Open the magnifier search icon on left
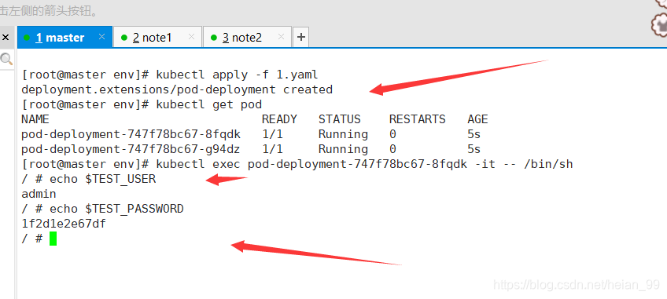Viewport: 667px width, 299px height. (6, 59)
